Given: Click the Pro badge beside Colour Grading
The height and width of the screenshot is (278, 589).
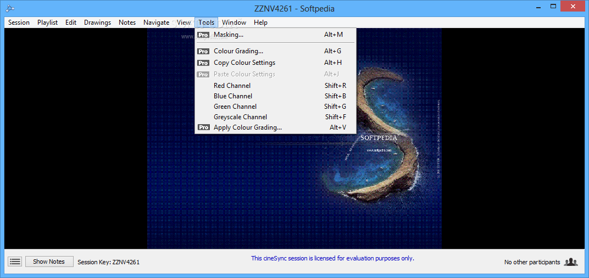Looking at the screenshot, I should pos(203,52).
